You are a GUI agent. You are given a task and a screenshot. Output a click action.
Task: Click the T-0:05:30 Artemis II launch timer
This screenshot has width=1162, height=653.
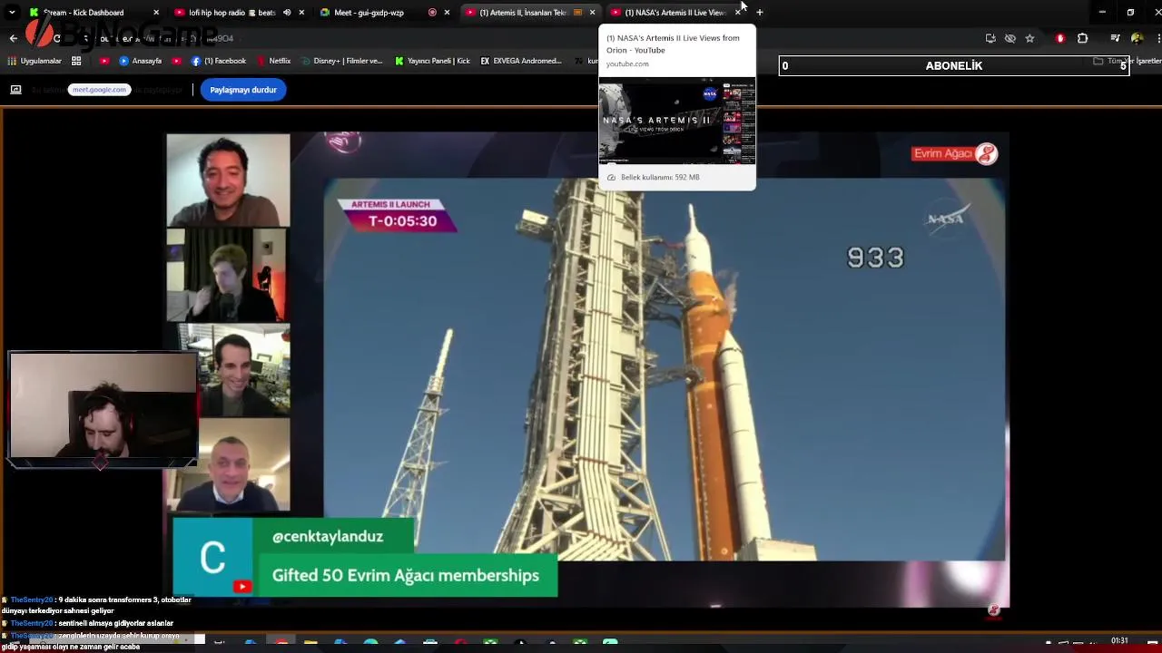click(397, 216)
